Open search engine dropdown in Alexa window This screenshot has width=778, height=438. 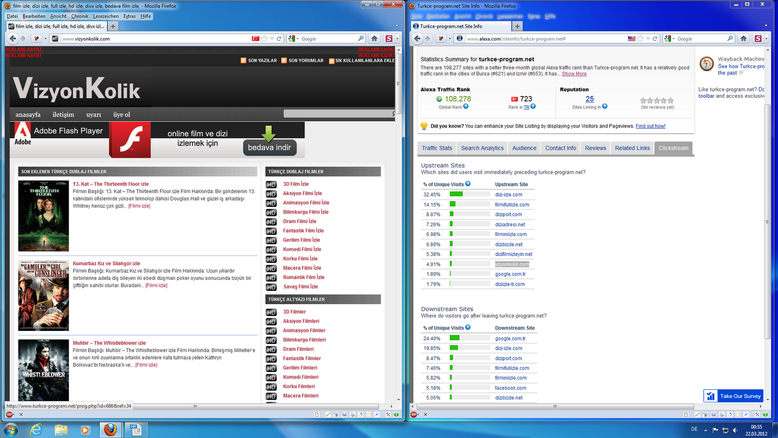point(671,38)
